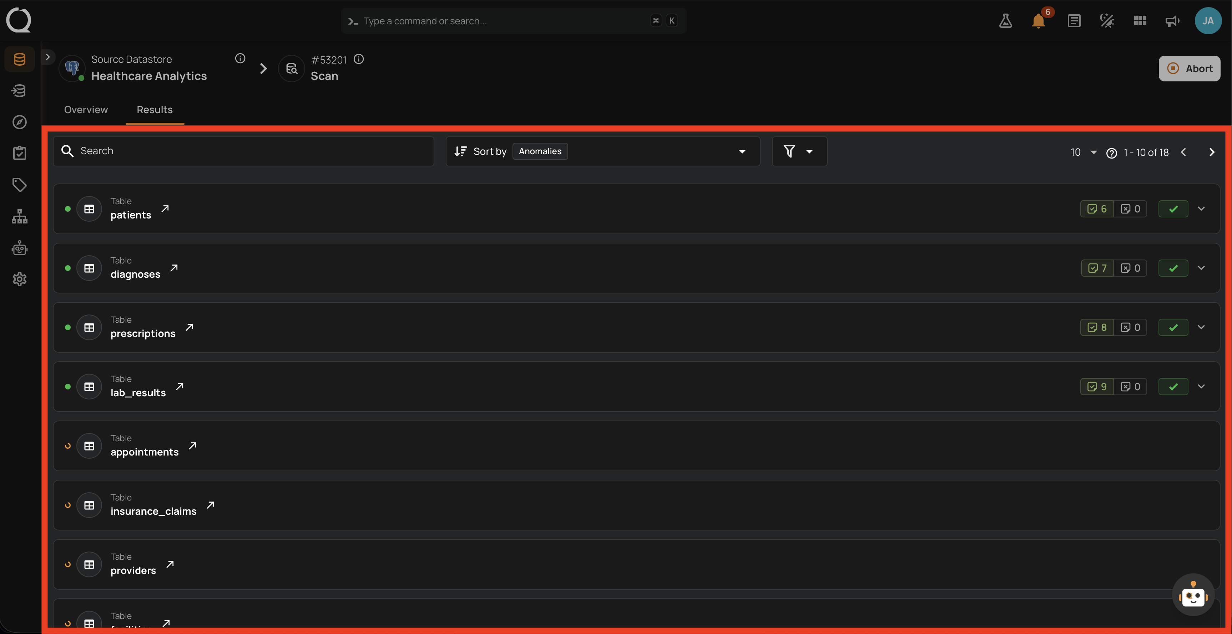Viewport: 1232px width, 634px height.
Task: Open providers table external link arrow
Action: (170, 565)
